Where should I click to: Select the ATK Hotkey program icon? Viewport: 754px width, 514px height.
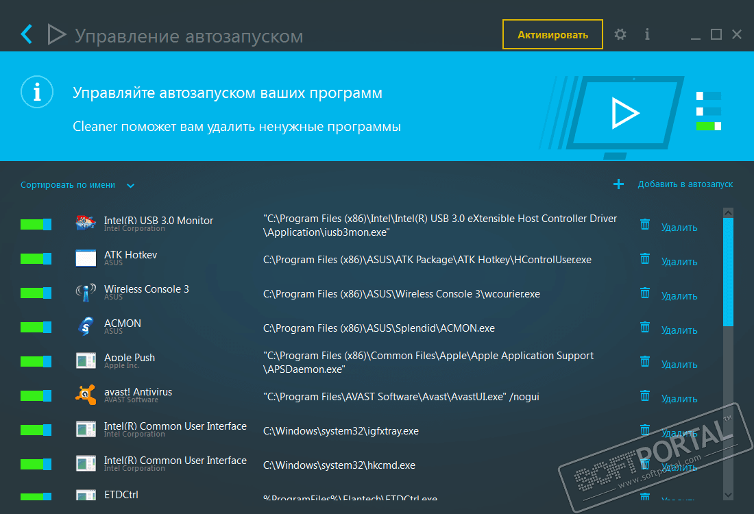86,258
